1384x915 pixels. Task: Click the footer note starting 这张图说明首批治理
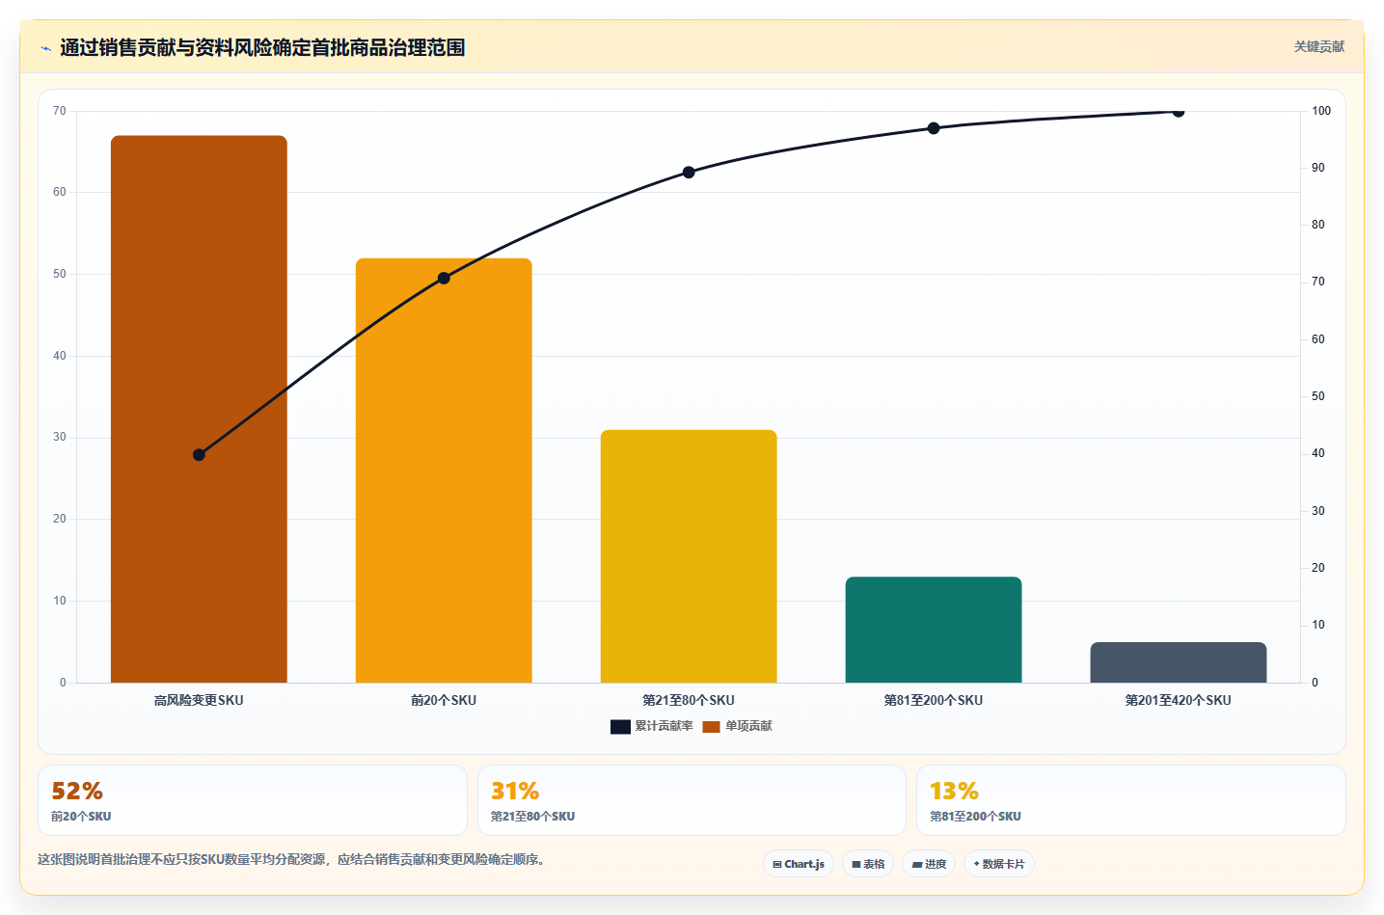[293, 859]
